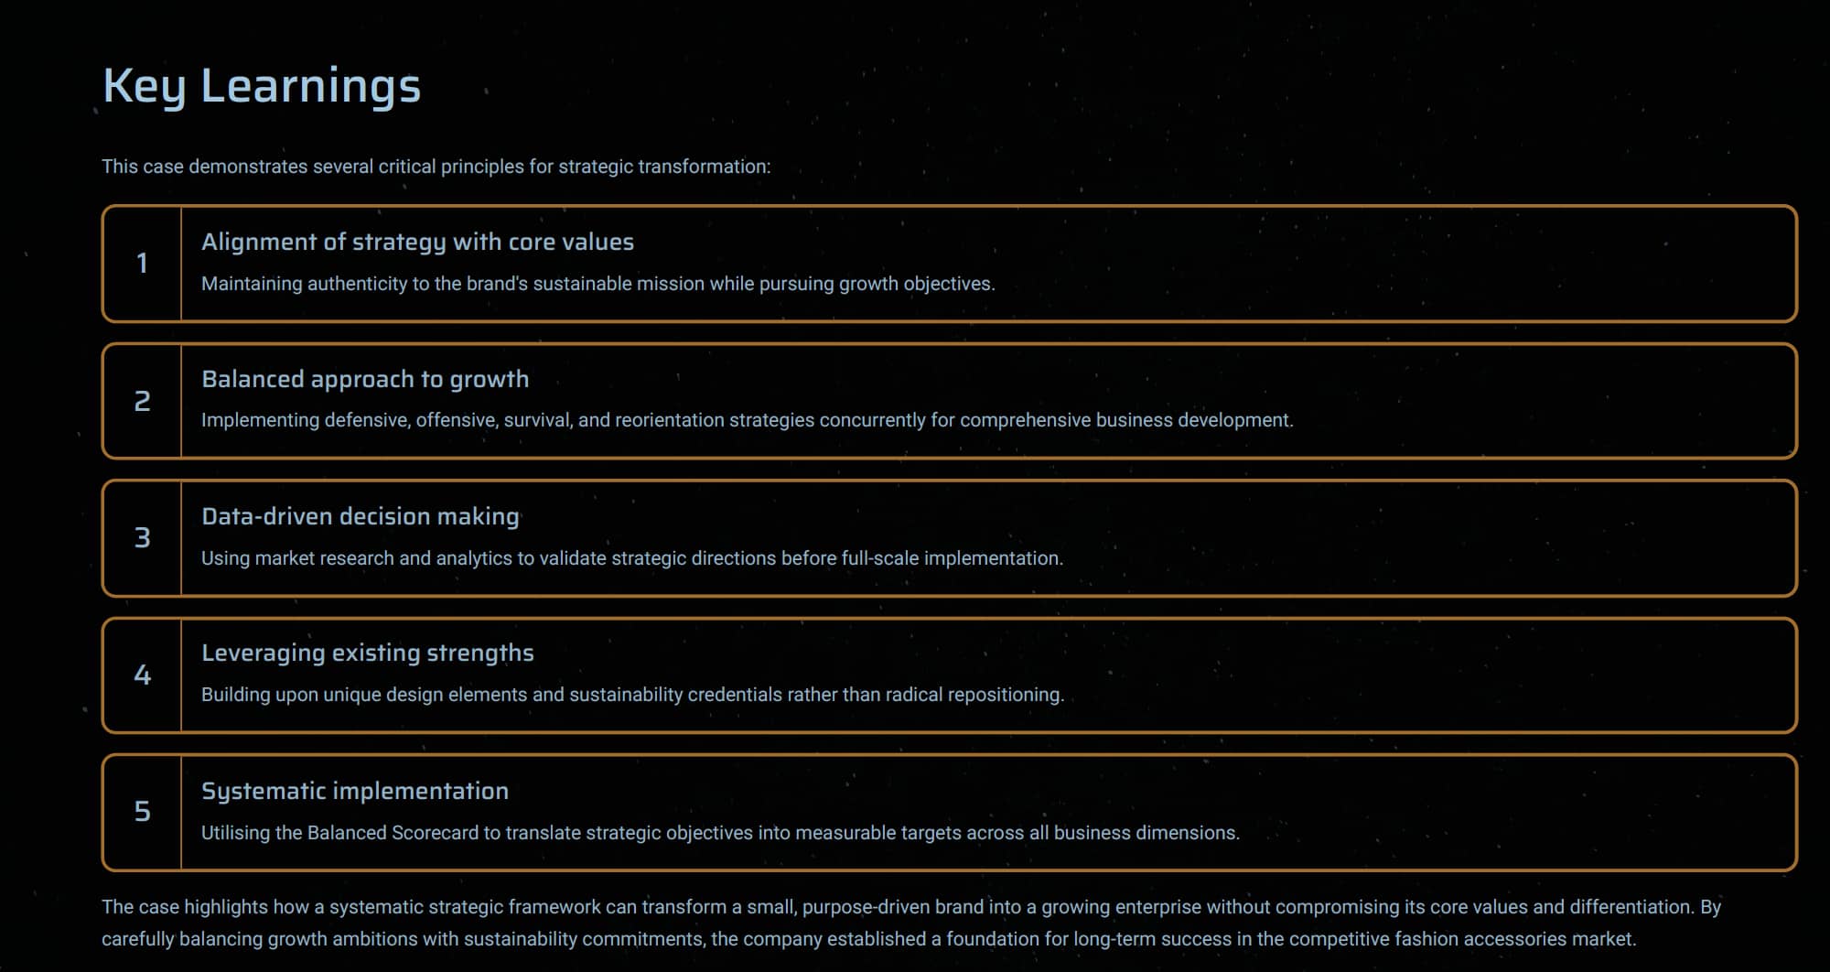Click the 'Key Learnings' slide title
The width and height of the screenshot is (1830, 972).
(262, 86)
